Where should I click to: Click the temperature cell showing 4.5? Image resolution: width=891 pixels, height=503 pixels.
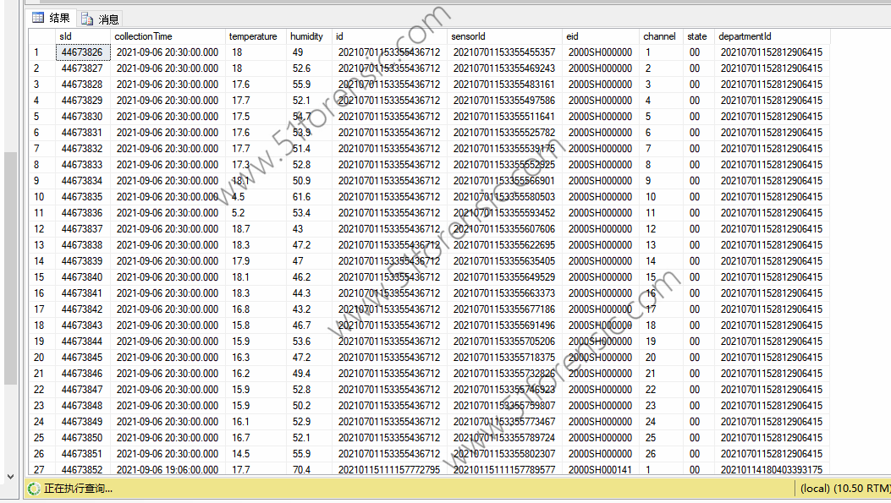pos(239,197)
